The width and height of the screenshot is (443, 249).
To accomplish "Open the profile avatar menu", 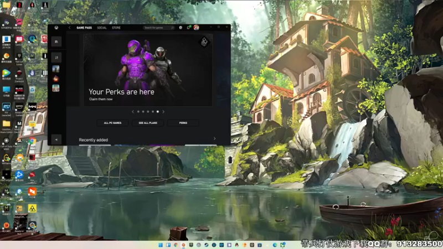I will [196, 27].
